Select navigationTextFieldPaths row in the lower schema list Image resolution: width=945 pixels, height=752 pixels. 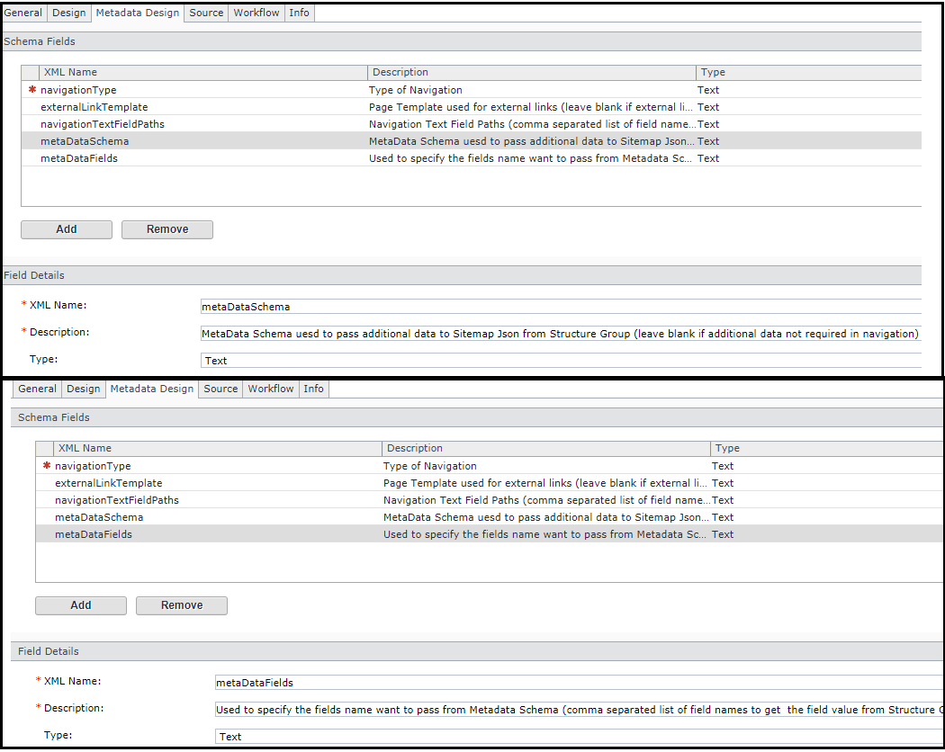pos(117,500)
